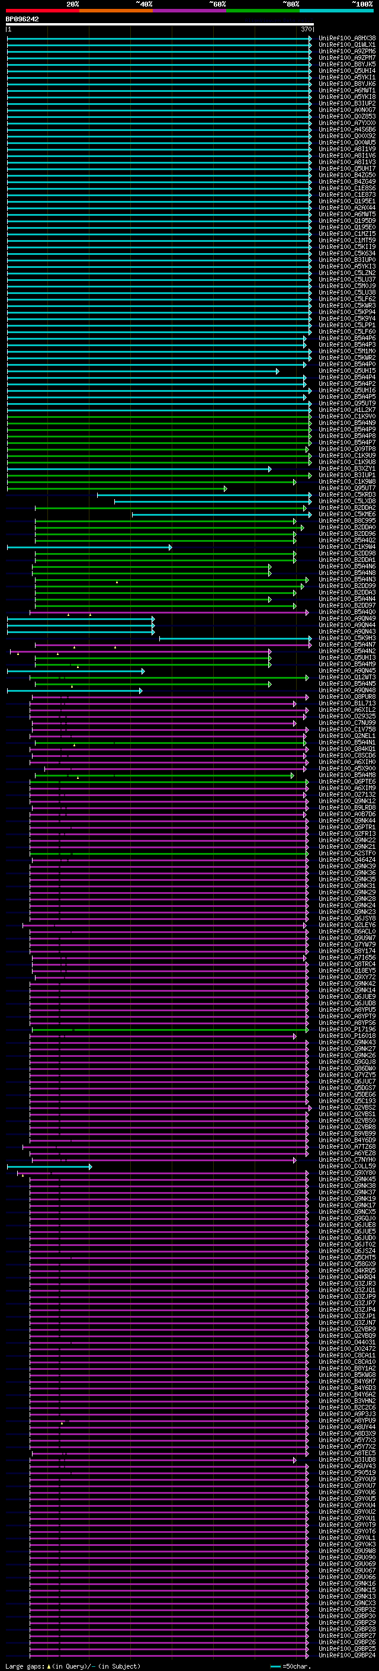
Task: Select hit label UniRef100_C7NU99
Action: (347, 723)
